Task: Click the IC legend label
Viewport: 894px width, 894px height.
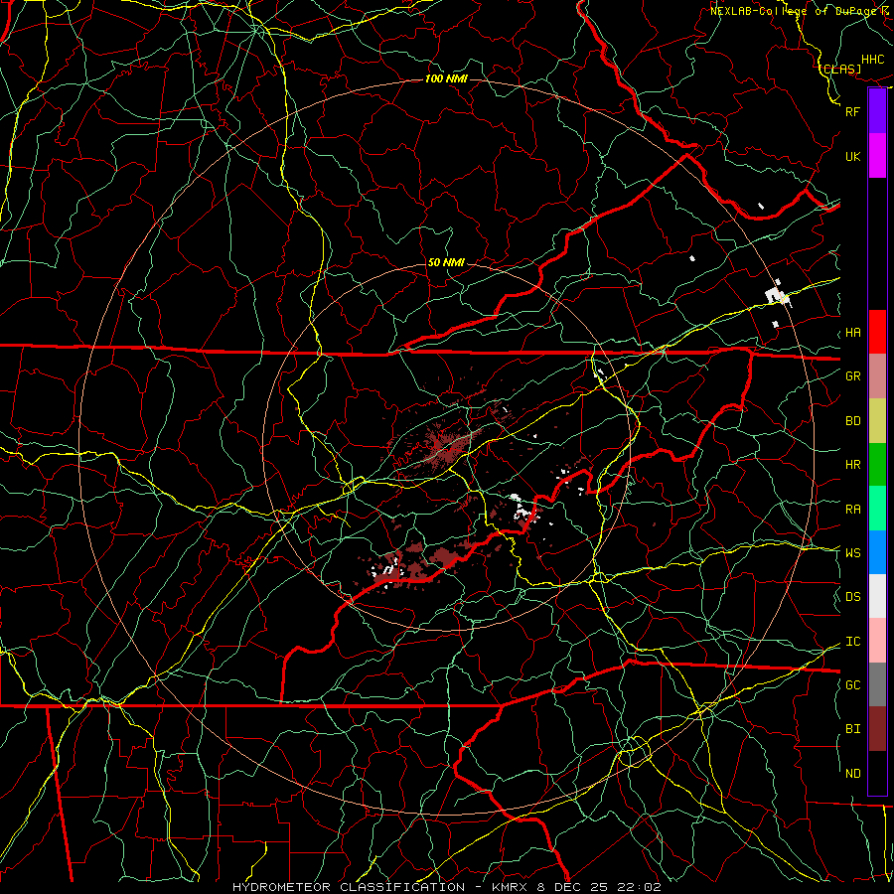Action: pos(852,641)
